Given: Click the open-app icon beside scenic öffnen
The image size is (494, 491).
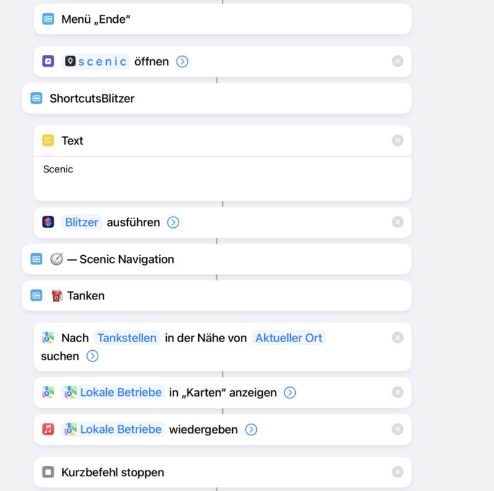Looking at the screenshot, I should click(48, 61).
